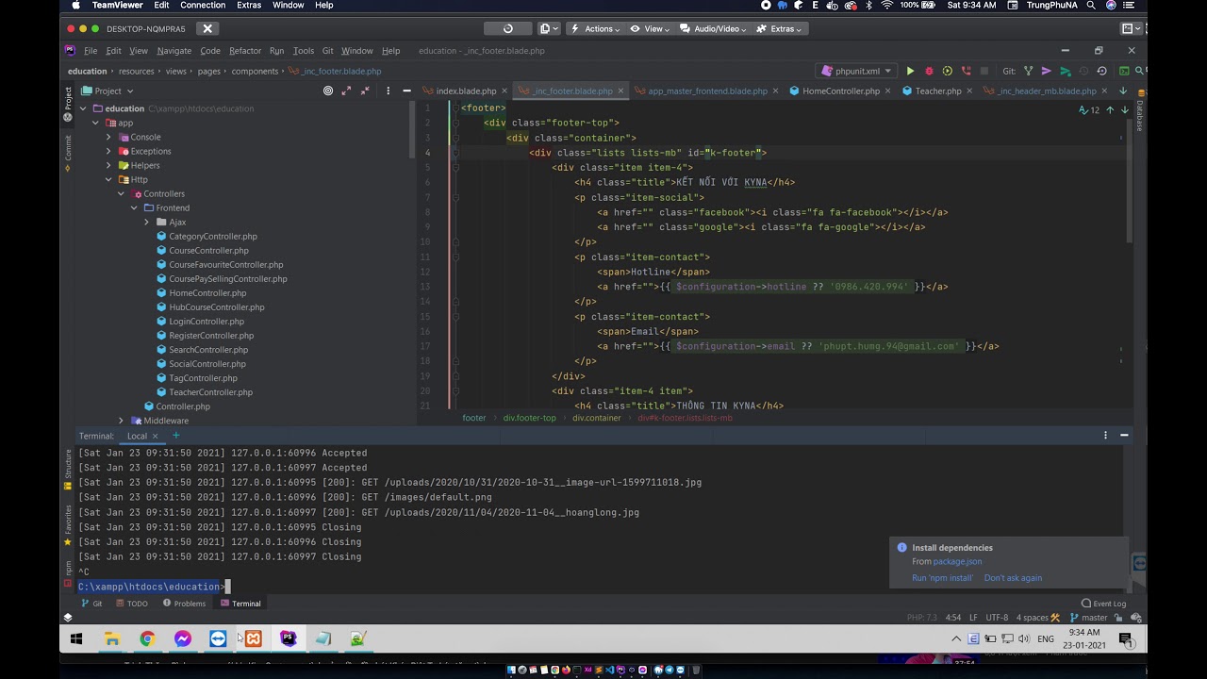Open the Event Log
1207x679 pixels.
tap(1103, 604)
